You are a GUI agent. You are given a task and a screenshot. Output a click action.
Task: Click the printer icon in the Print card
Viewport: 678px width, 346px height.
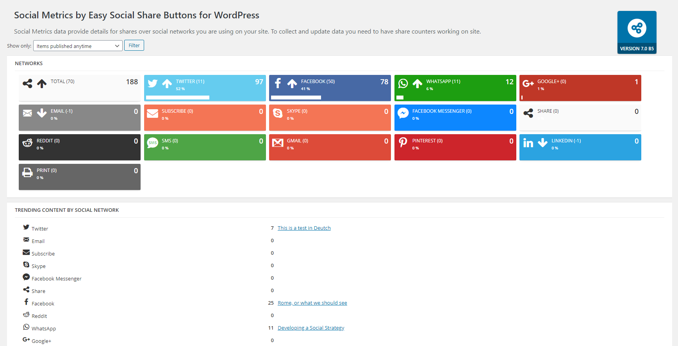tap(27, 172)
